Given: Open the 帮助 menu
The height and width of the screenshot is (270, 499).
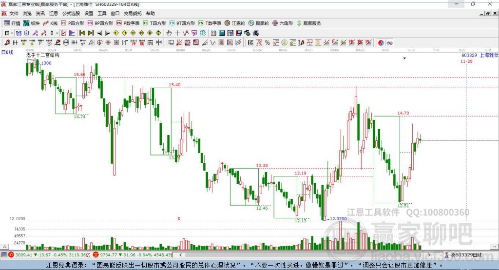Looking at the screenshot, I should point(150,13).
